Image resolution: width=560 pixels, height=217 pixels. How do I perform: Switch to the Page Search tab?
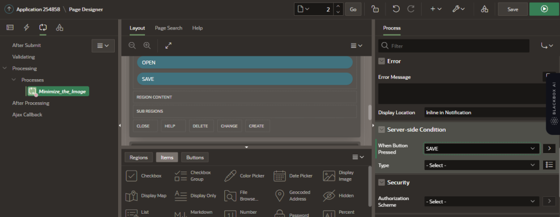(x=168, y=28)
